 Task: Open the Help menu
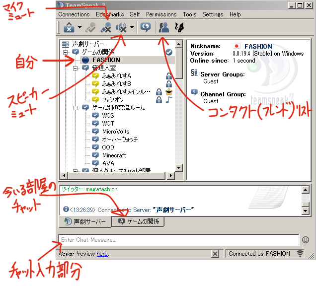235,14
